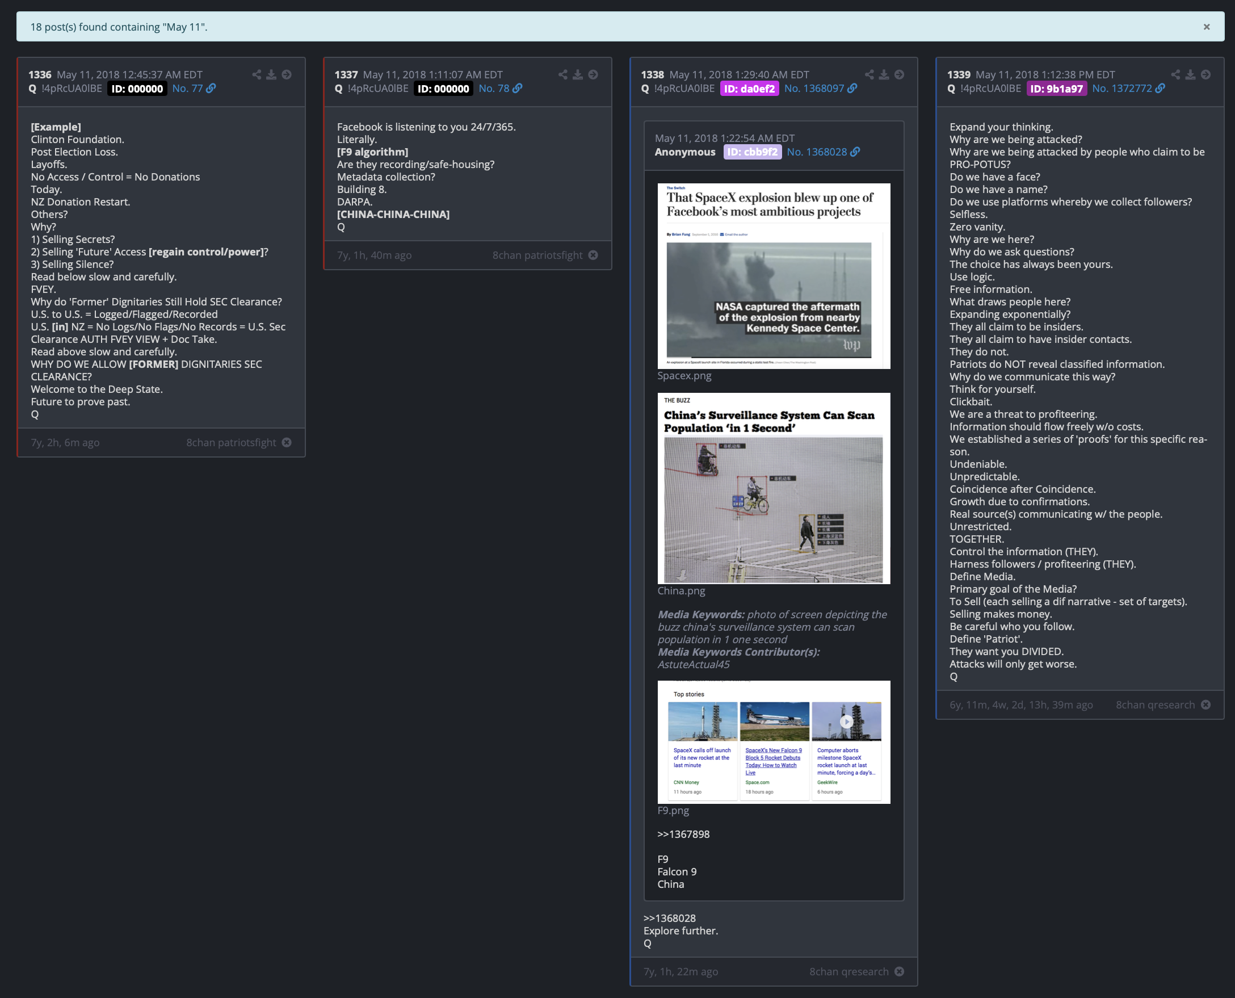The image size is (1235, 998).
Task: Share post 1338
Action: pyautogui.click(x=869, y=75)
